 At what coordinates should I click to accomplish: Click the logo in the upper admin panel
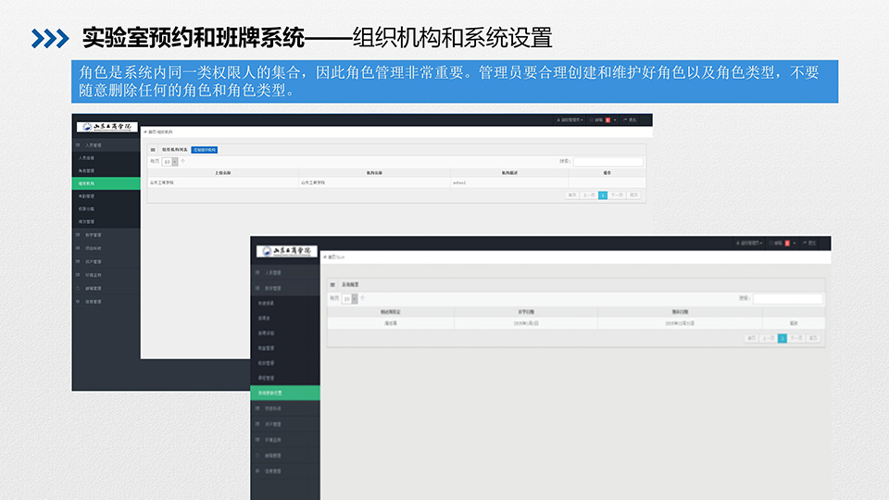106,127
